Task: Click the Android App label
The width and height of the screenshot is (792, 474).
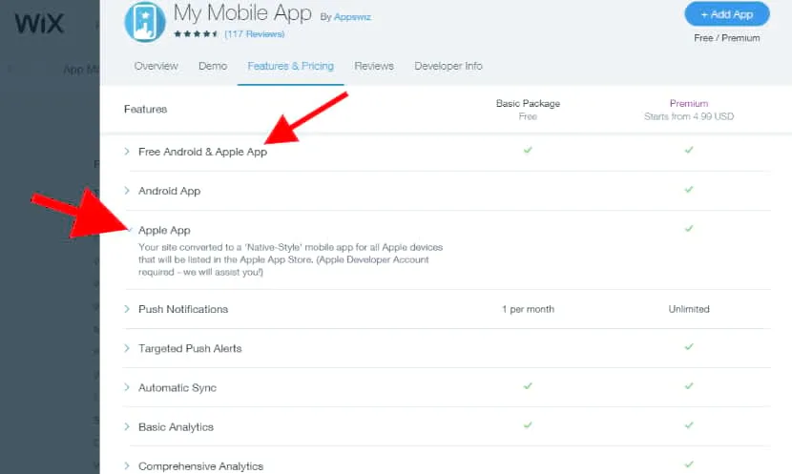Action: pos(169,191)
